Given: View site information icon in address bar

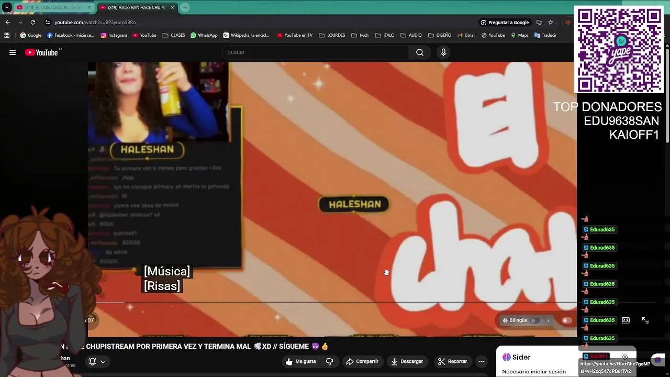Looking at the screenshot, I should coord(48,23).
